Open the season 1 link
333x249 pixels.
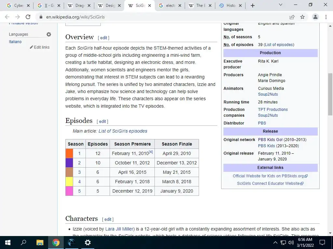click(x=79, y=153)
